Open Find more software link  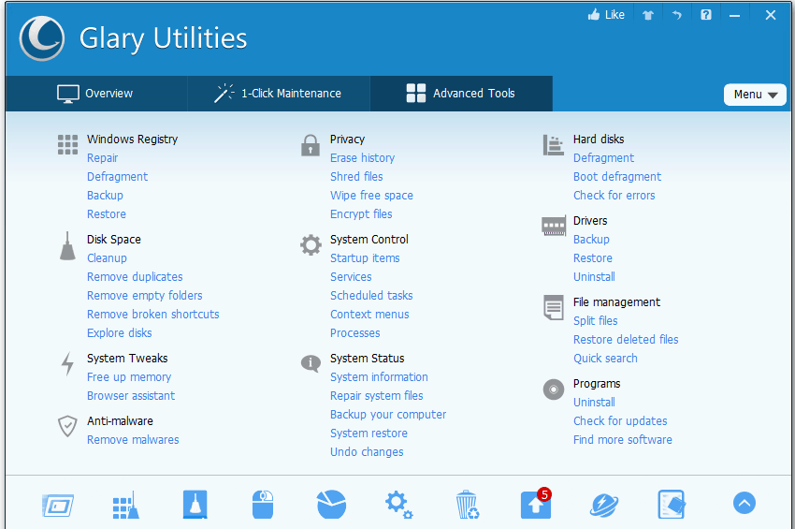[x=623, y=440]
